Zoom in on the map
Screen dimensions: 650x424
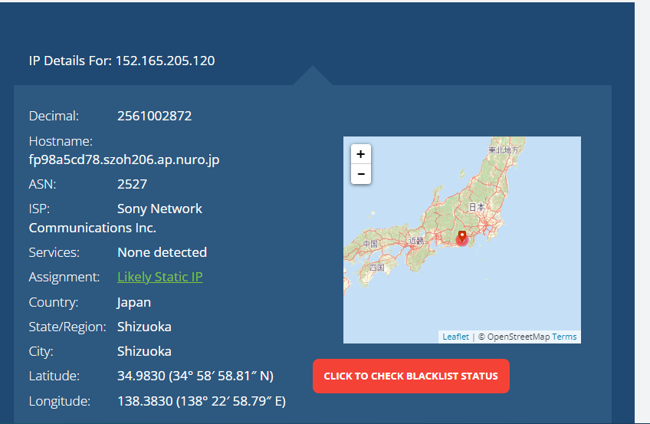coord(361,154)
